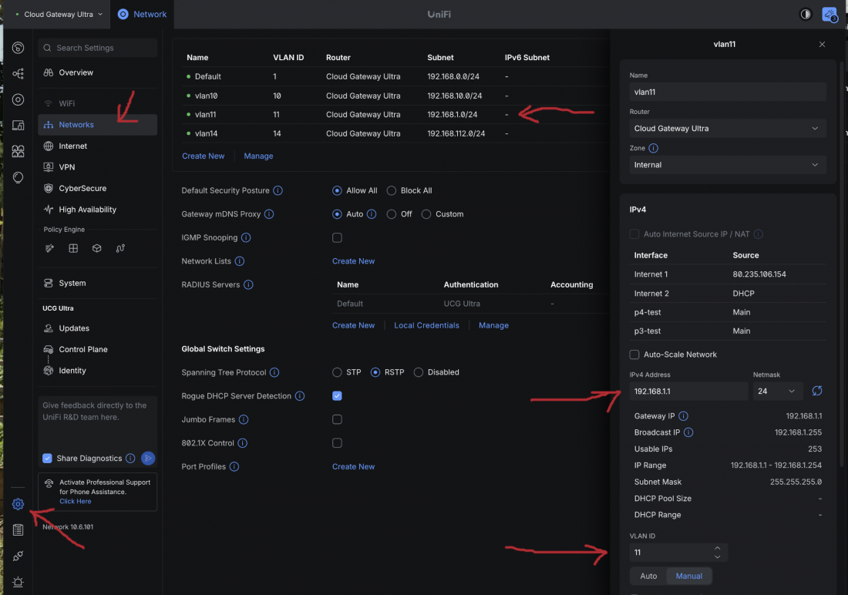Click info icon next to Gateway mDNS Proxy
Screen dimensions: 848x595
coord(269,214)
